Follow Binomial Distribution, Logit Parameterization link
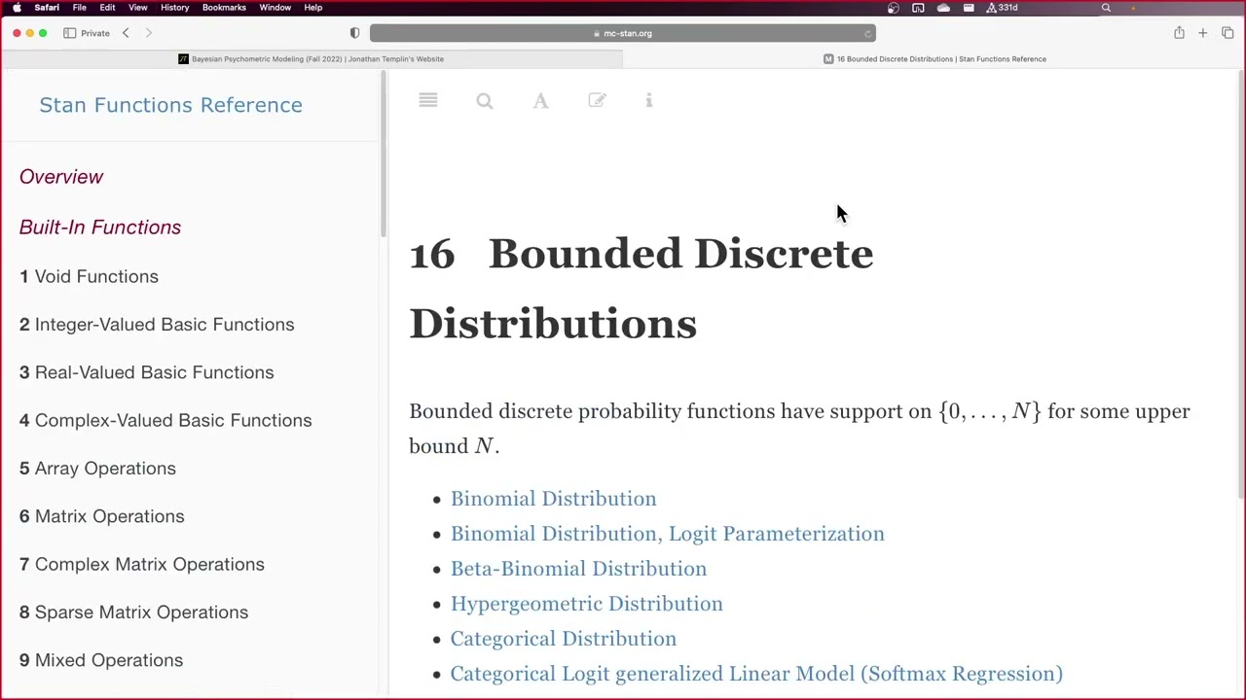 tap(667, 534)
